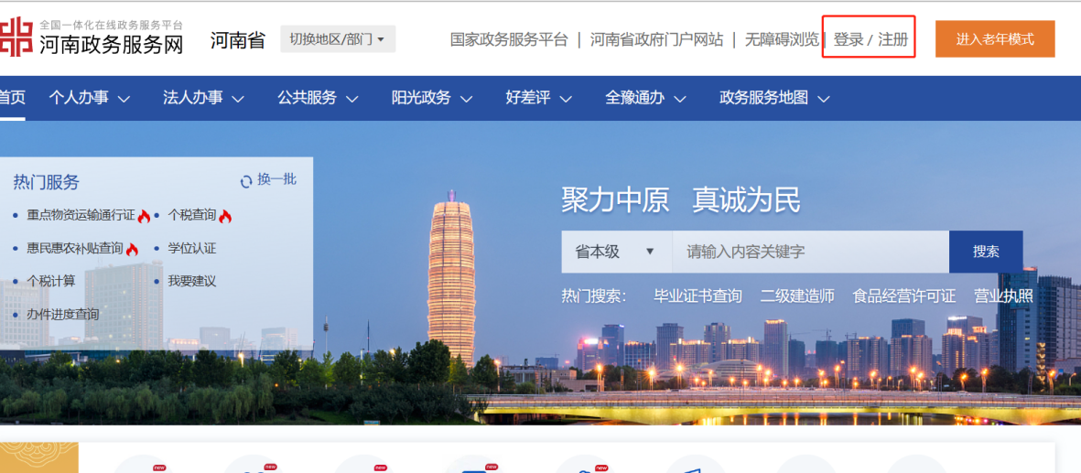
Task: Open the 政务服务地图 menu
Action: 773,98
